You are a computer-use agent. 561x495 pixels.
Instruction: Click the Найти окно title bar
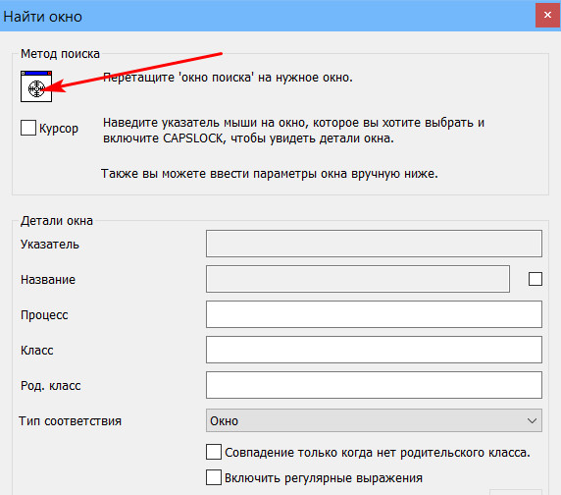268,16
